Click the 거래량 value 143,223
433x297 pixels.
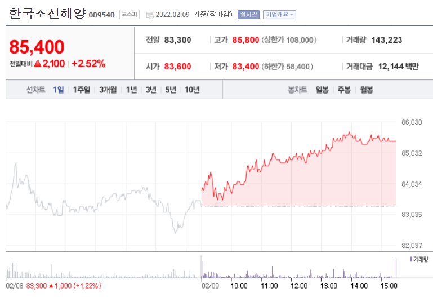click(x=387, y=40)
